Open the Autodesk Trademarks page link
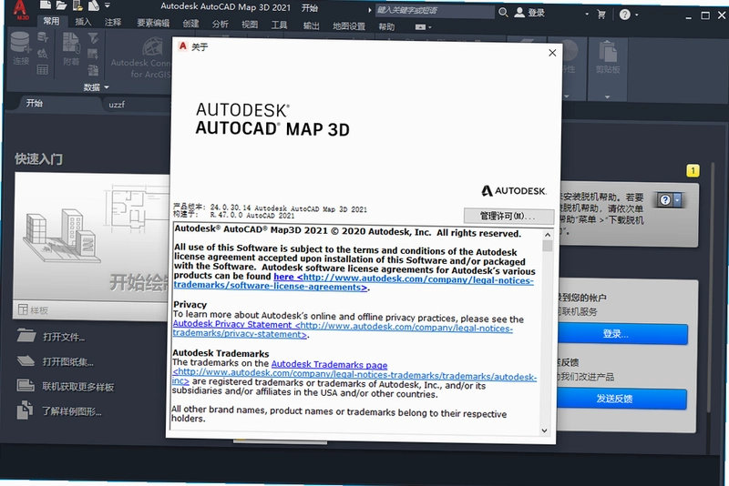Image resolution: width=729 pixels, height=486 pixels. (329, 364)
